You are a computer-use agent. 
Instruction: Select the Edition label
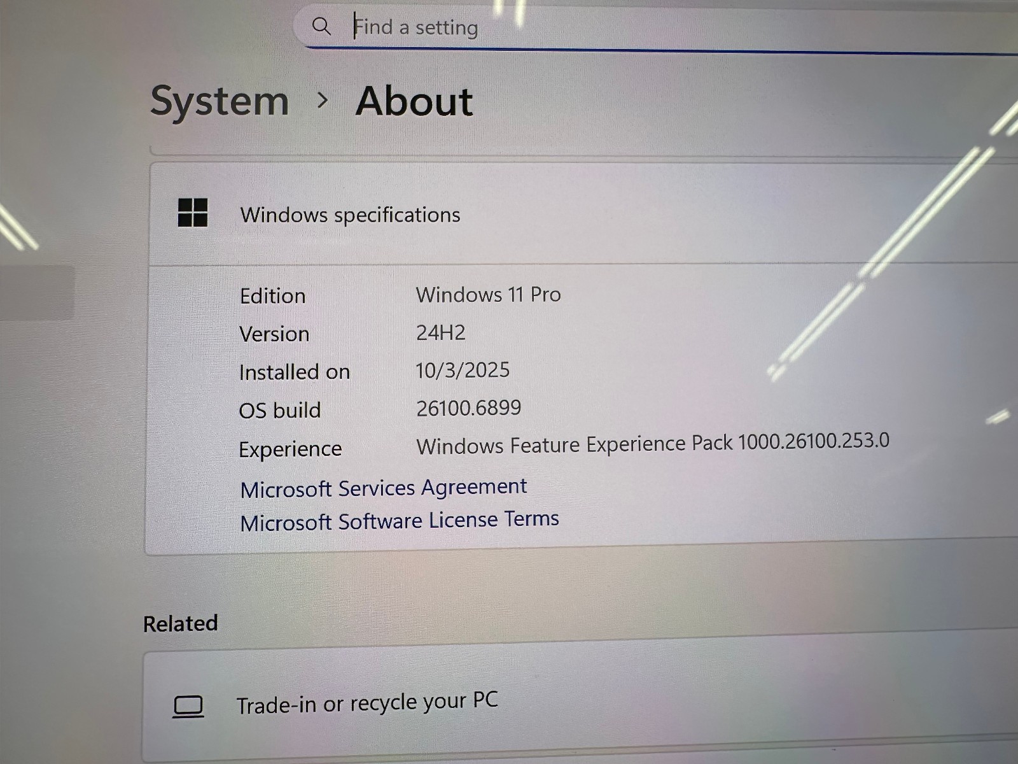click(272, 296)
